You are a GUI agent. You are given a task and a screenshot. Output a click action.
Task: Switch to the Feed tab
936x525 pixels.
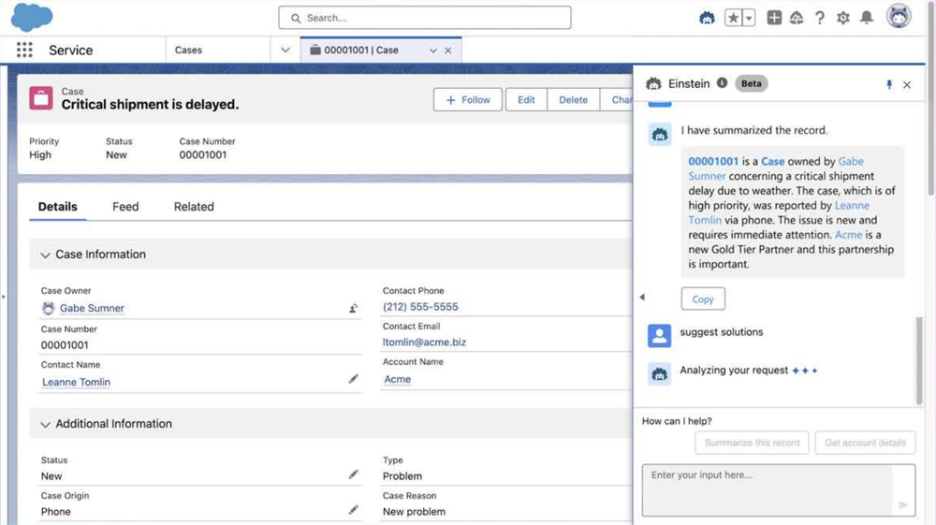[x=125, y=207]
